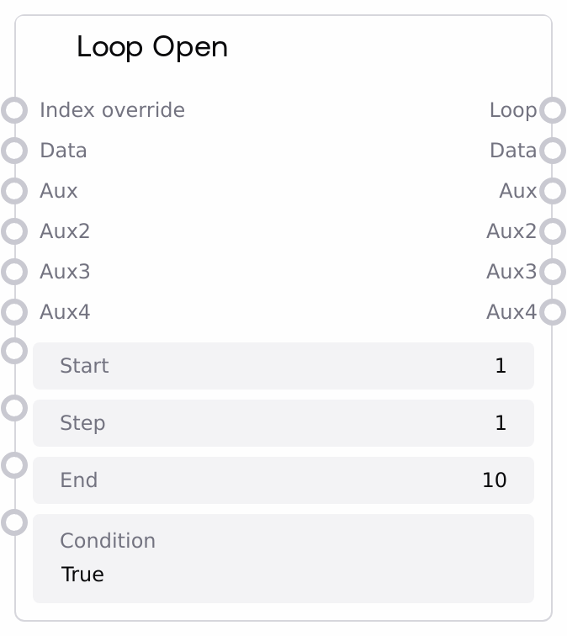Click the Loop output socket
Viewport: 567px width, 636px height.
click(552, 110)
